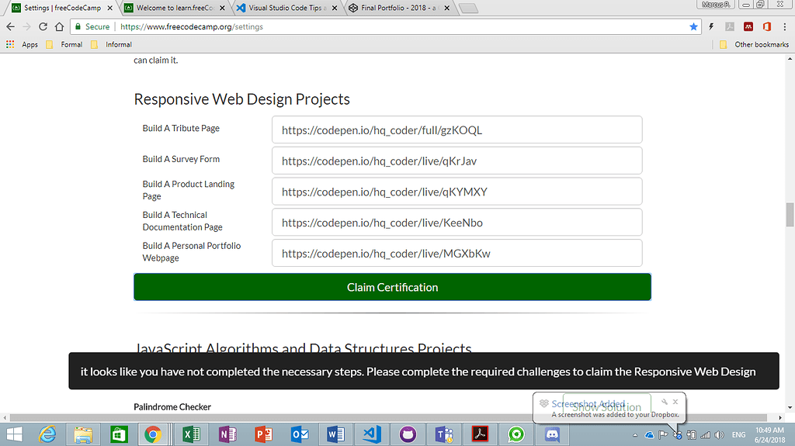This screenshot has width=795, height=446.
Task: Click the Screenshot Added notification title
Action: (588, 403)
